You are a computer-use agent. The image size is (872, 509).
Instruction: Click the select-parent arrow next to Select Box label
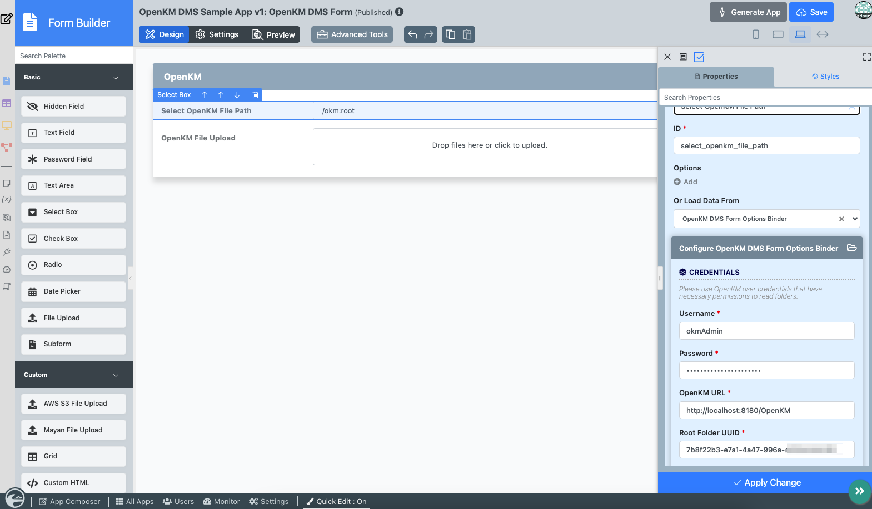click(204, 95)
